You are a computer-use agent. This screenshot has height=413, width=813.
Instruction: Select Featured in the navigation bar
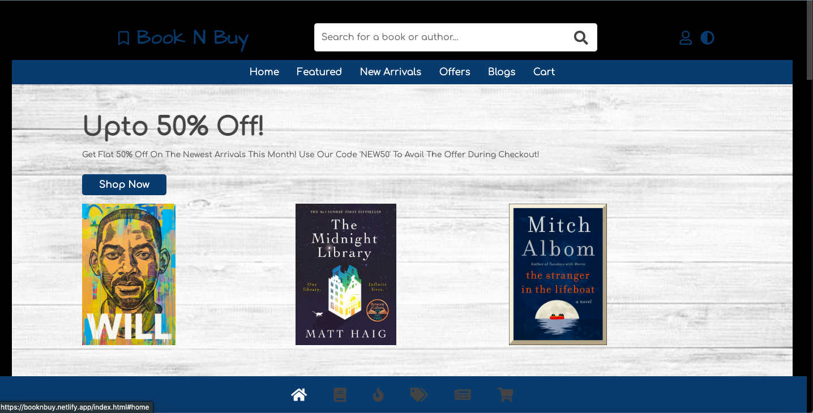319,72
